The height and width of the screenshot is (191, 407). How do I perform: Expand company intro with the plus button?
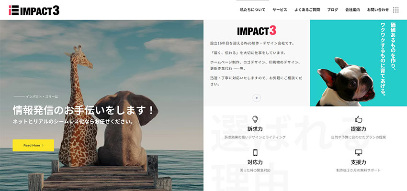(257, 98)
